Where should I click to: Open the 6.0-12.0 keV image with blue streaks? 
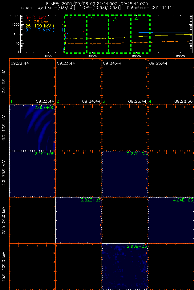32,128
